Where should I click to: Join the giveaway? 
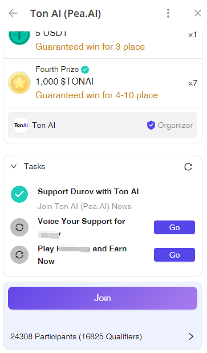click(103, 298)
